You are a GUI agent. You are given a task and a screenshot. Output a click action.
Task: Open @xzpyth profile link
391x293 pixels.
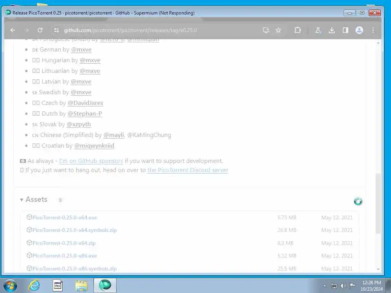(x=79, y=124)
